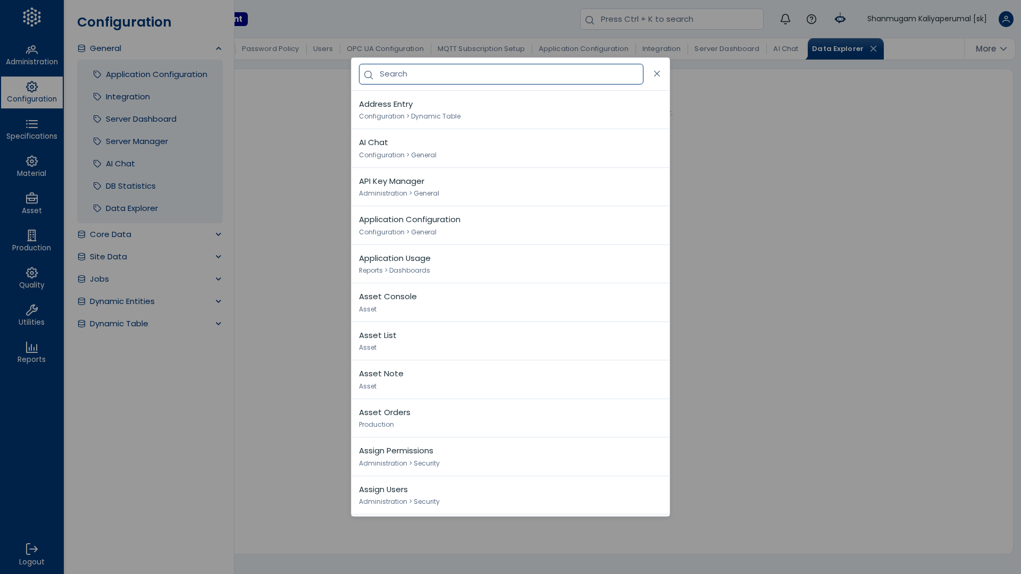The width and height of the screenshot is (1021, 574).
Task: Click the Ctrl + K global search box
Action: (x=672, y=19)
